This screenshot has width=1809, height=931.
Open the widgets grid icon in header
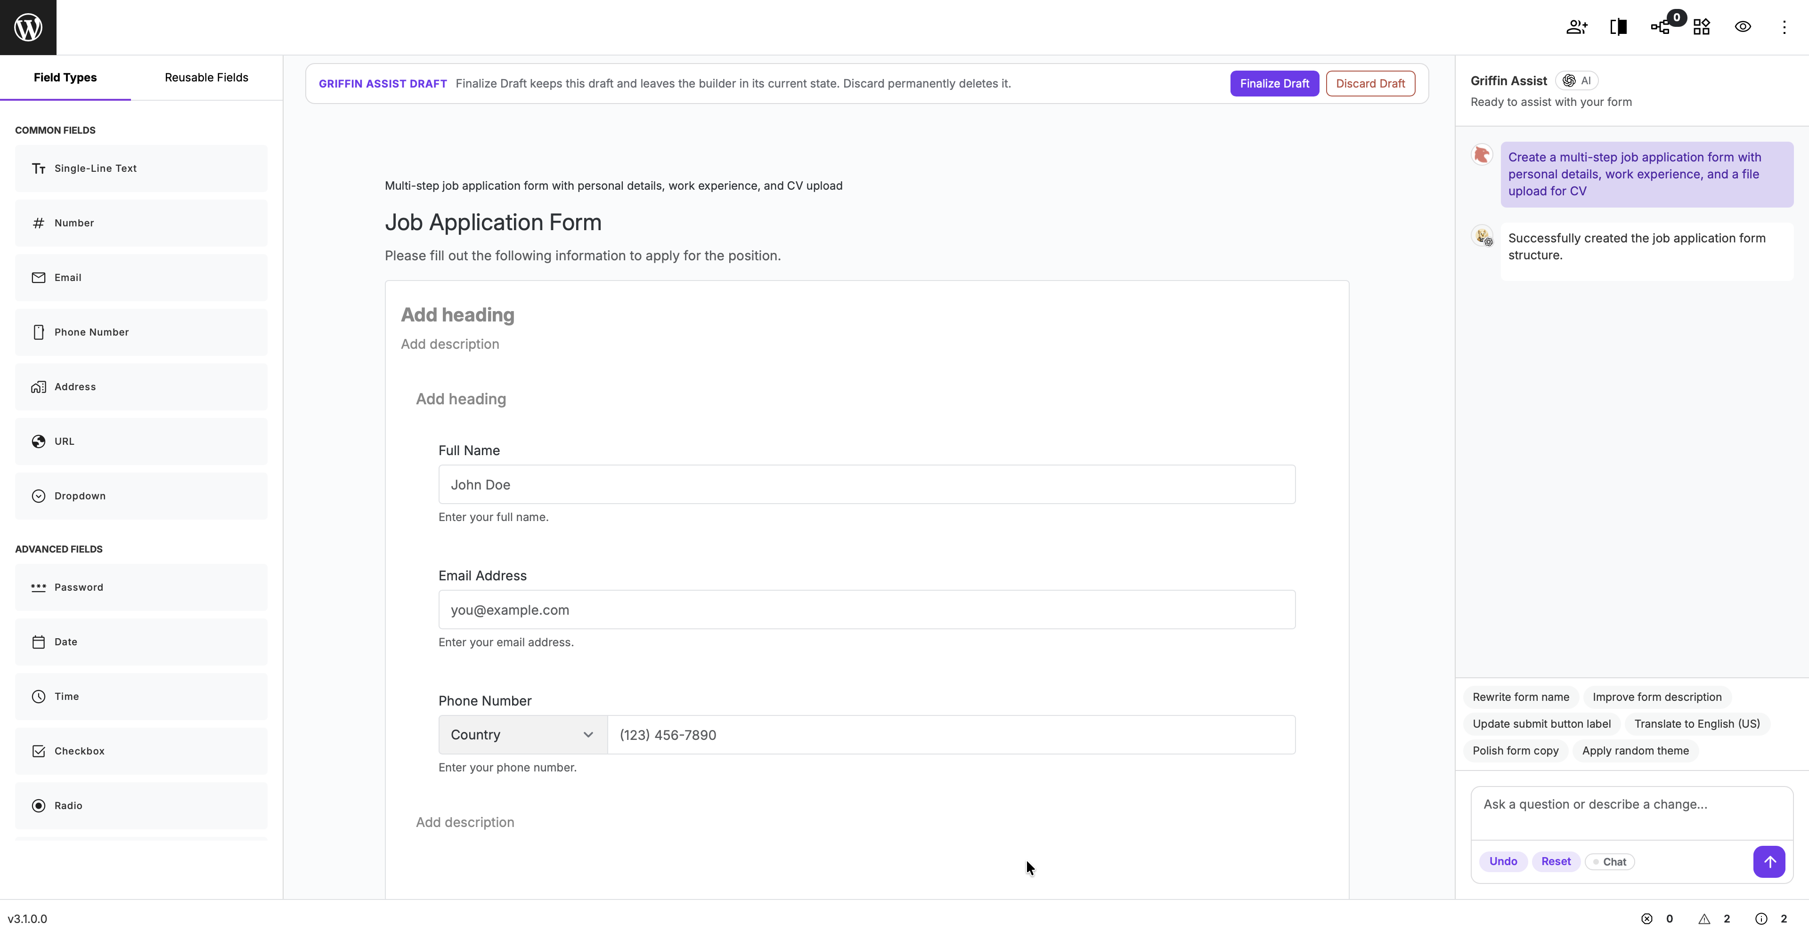click(x=1702, y=27)
